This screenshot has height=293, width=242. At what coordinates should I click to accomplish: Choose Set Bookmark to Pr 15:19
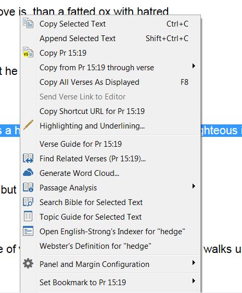[110, 283]
